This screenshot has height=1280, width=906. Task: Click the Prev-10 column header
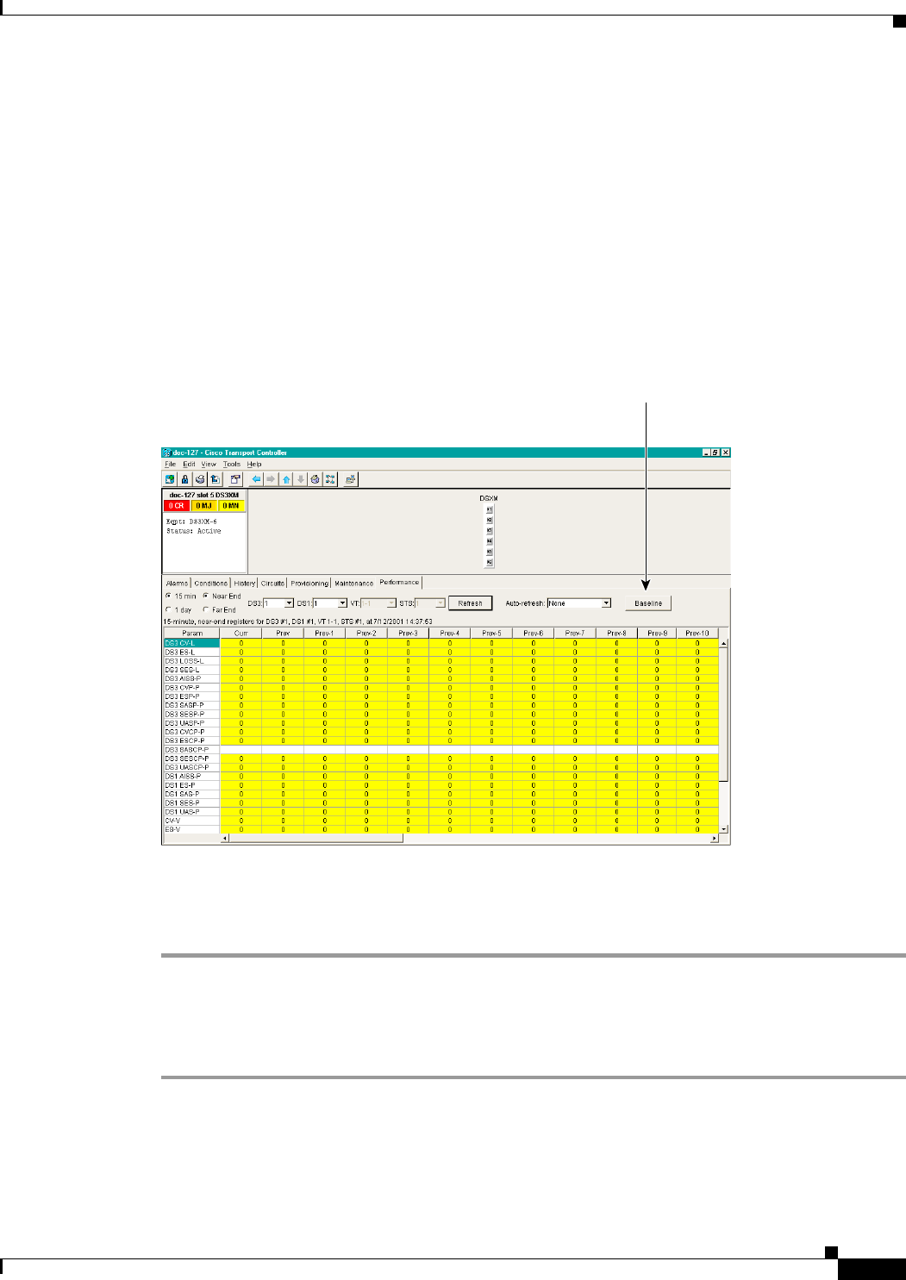tap(697, 634)
